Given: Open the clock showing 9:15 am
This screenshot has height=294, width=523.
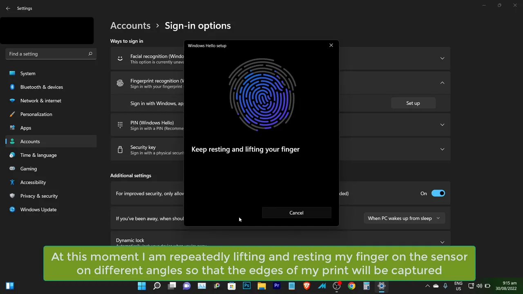Looking at the screenshot, I should (x=506, y=286).
